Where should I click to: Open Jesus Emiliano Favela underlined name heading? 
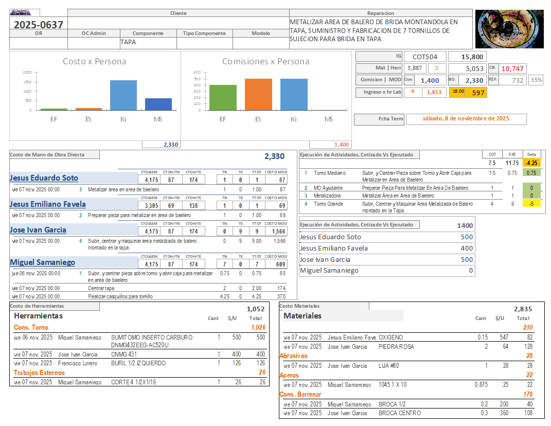[48, 204]
